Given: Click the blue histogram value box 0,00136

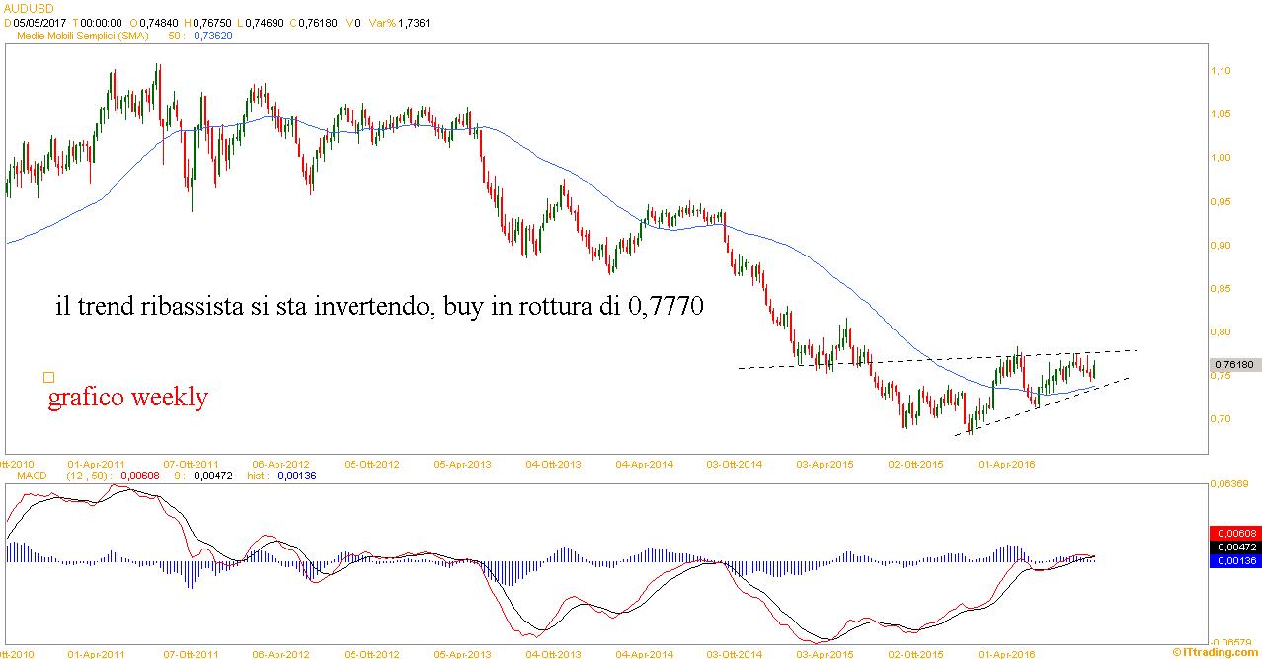Looking at the screenshot, I should point(1234,560).
